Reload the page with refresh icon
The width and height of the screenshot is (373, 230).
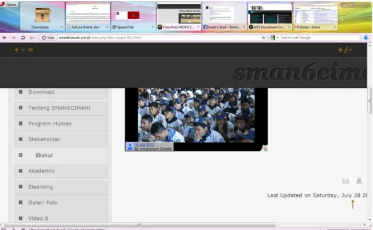pyautogui.click(x=23, y=38)
